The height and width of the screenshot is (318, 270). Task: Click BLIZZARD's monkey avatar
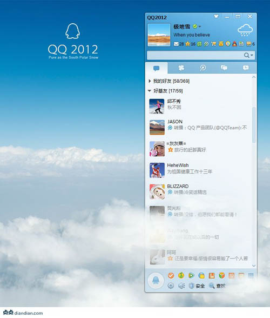pyautogui.click(x=157, y=191)
